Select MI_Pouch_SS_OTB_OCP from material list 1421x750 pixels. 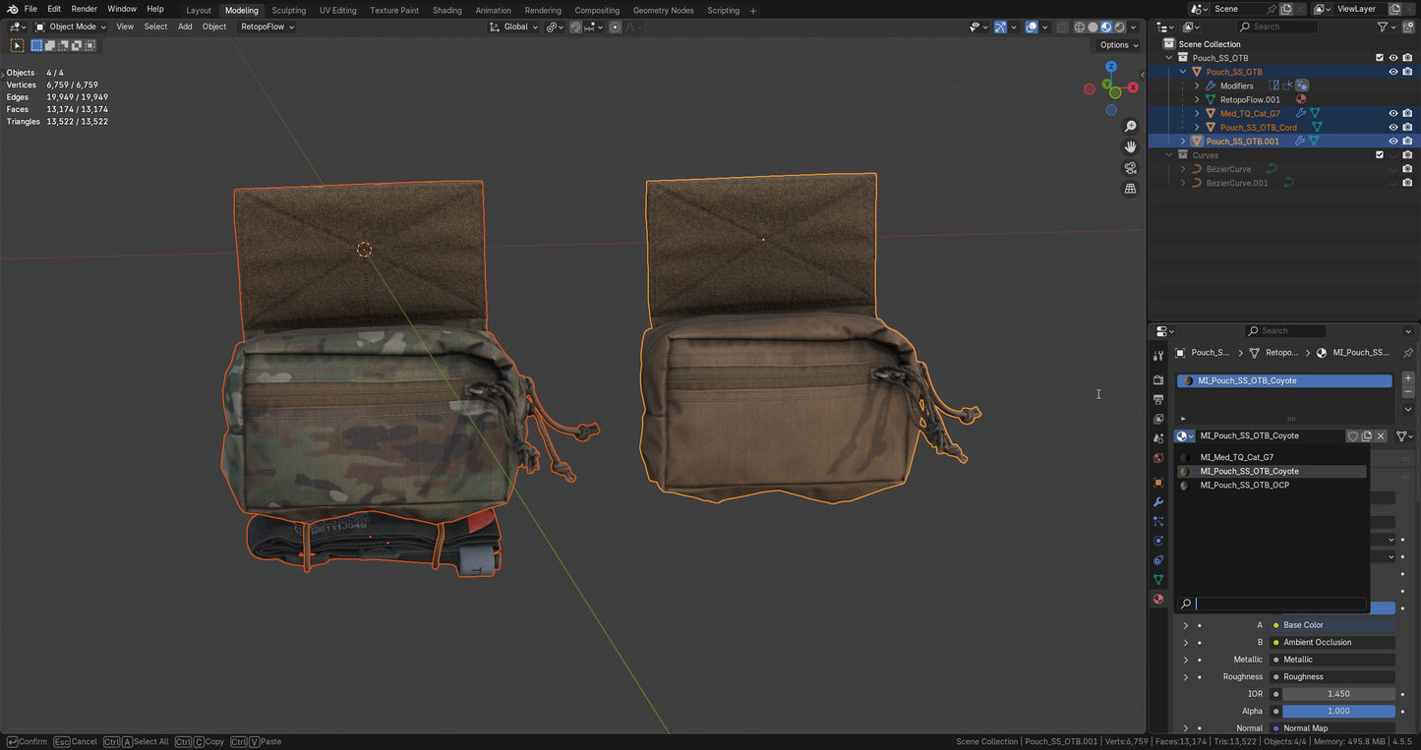(x=1244, y=485)
